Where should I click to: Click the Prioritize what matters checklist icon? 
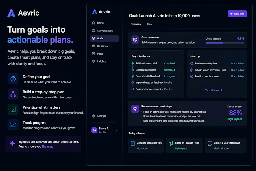(13, 109)
